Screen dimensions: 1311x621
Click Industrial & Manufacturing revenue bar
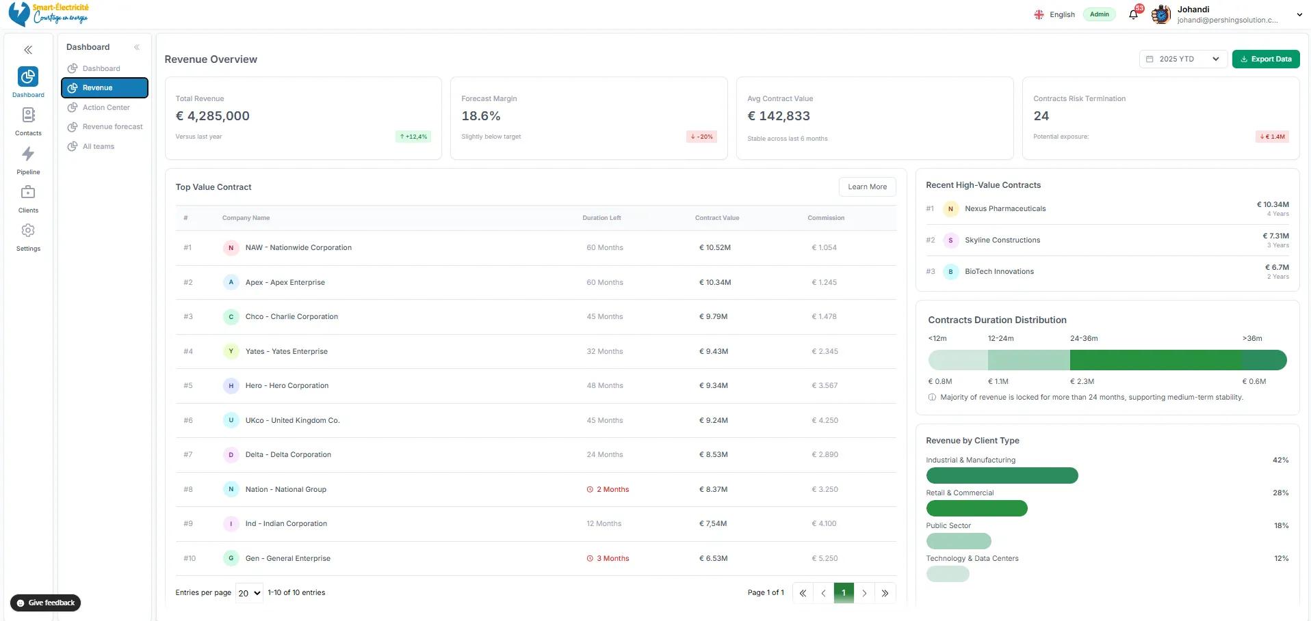tap(1002, 475)
